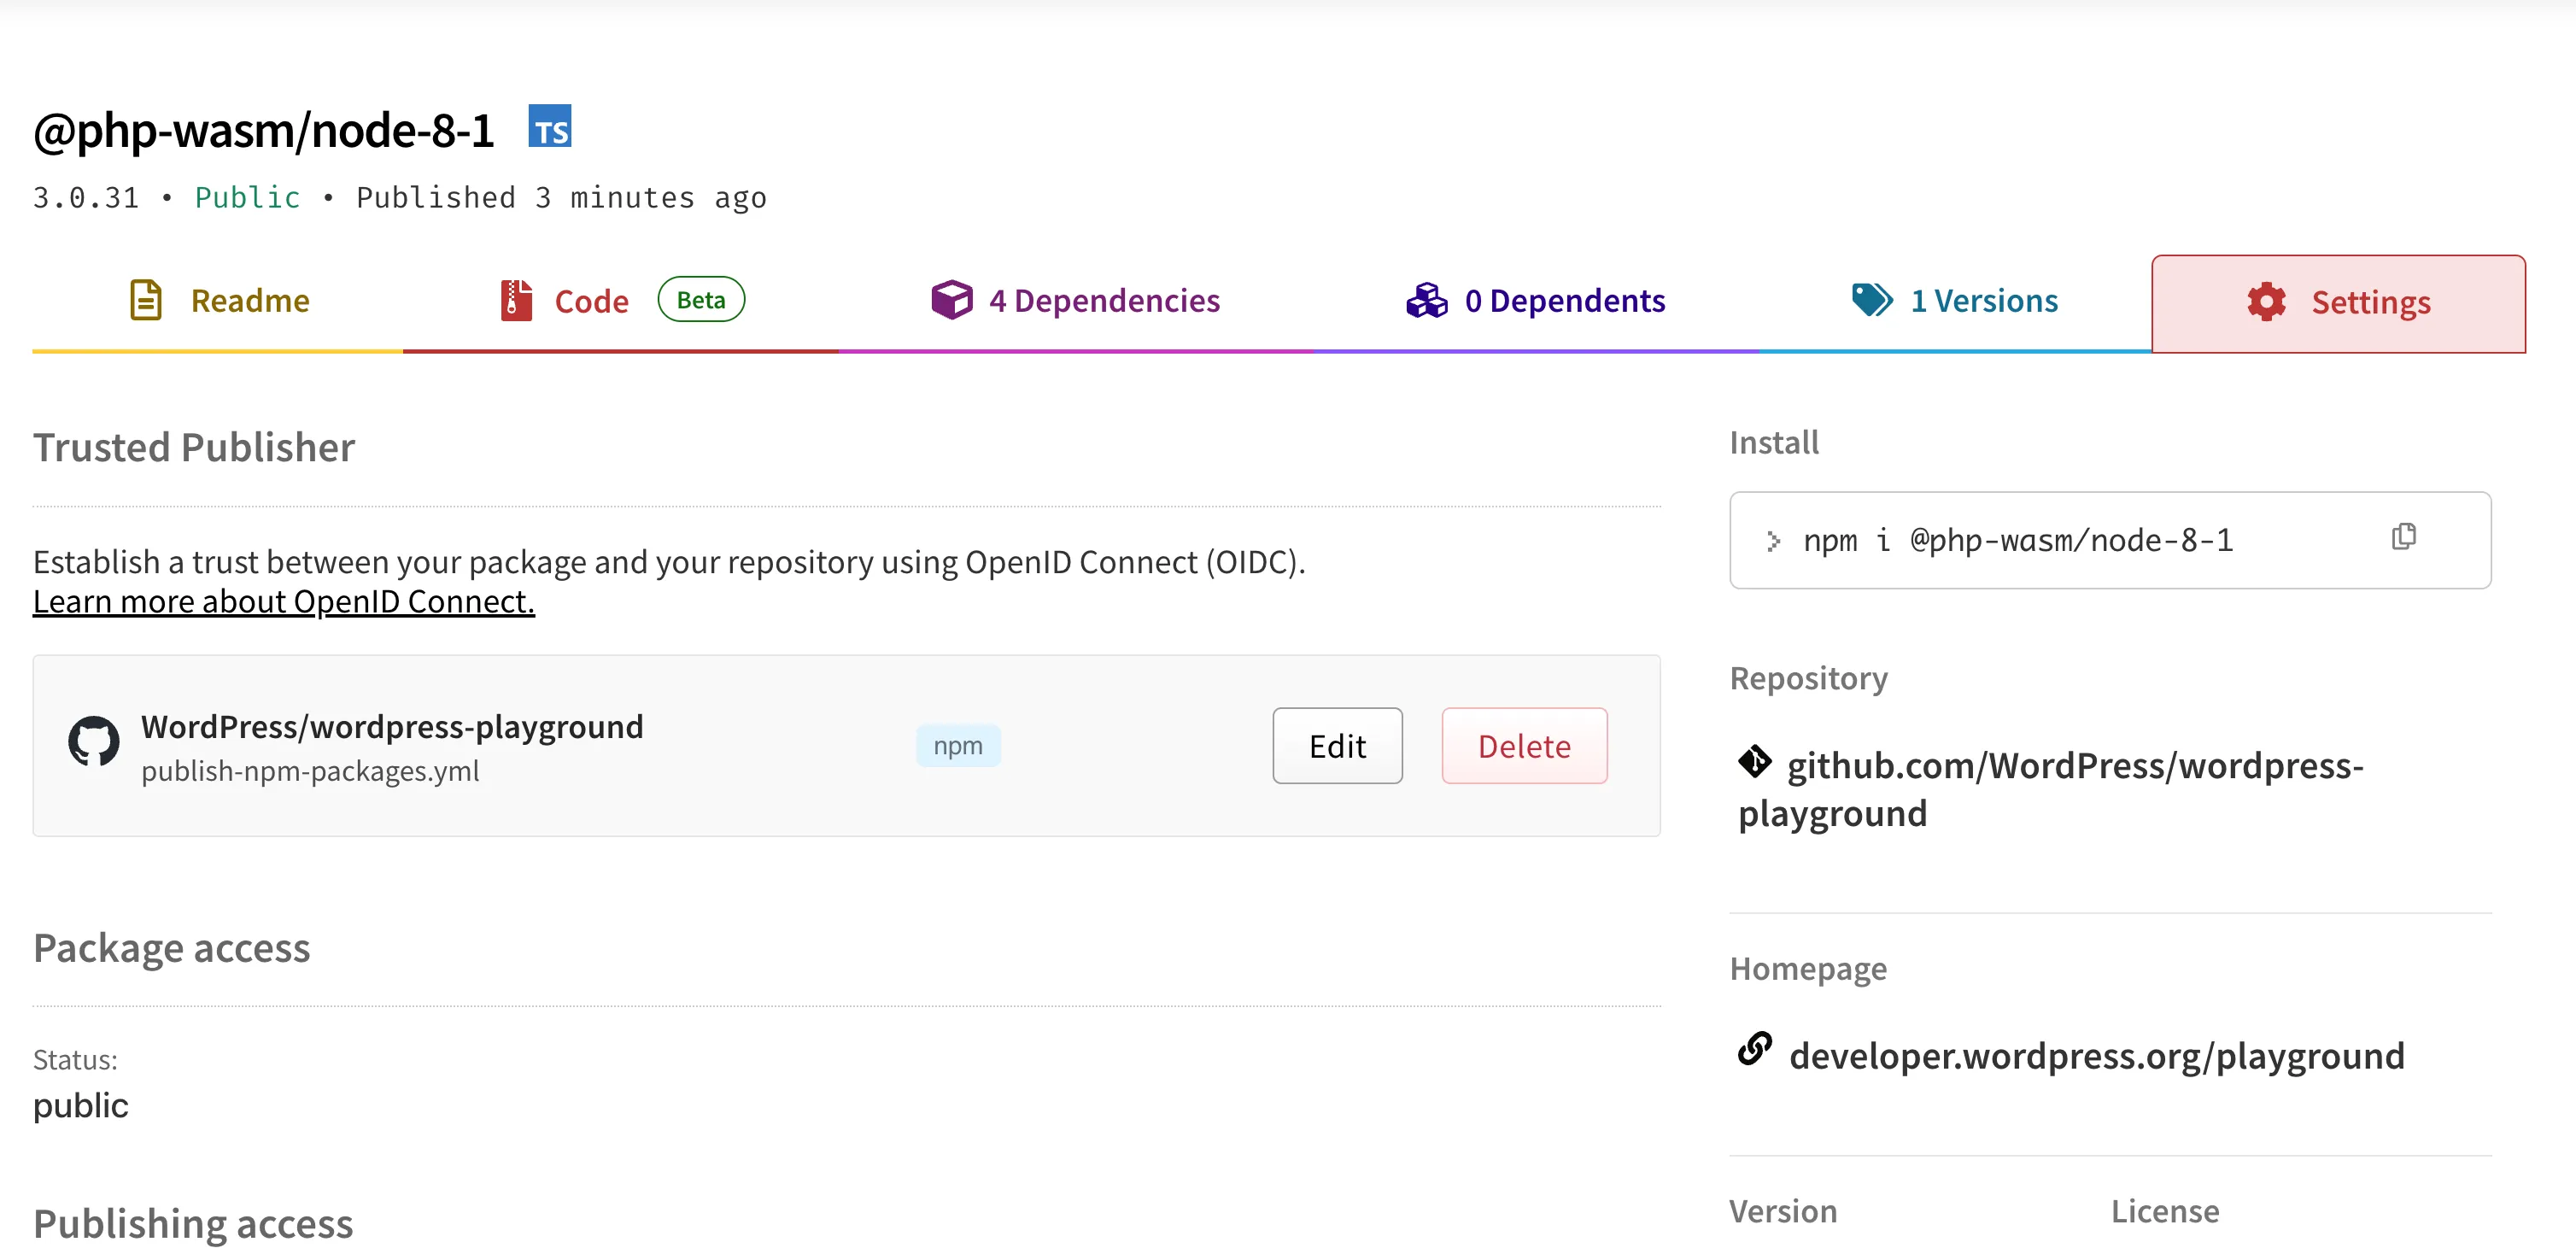Open the Learn more about OpenID Connect link
2576x1254 pixels.
[x=284, y=600]
